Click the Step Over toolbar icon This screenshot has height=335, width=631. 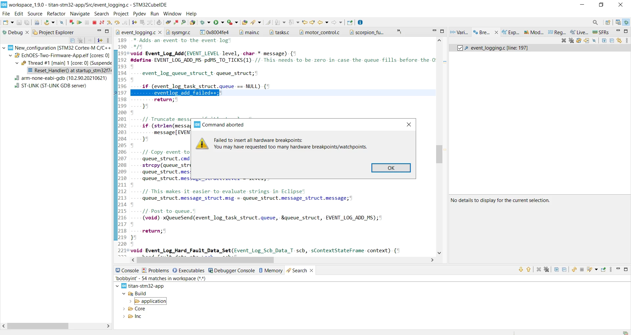pyautogui.click(x=117, y=22)
